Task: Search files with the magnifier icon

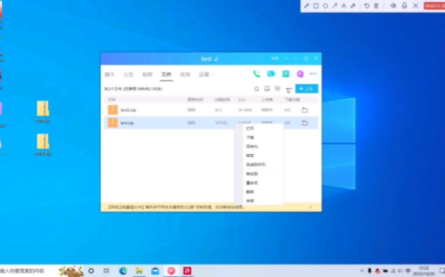Action: pyautogui.click(x=257, y=89)
